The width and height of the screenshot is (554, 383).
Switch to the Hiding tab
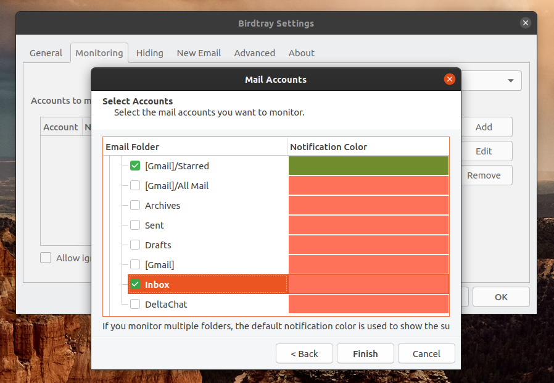point(149,53)
